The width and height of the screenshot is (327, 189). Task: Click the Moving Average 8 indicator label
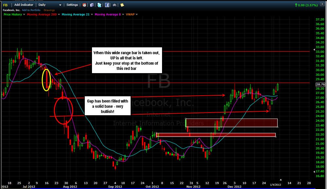[108, 14]
